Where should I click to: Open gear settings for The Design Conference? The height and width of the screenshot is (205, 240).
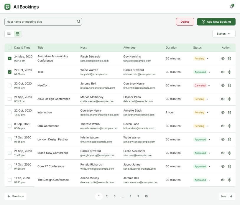(x=229, y=180)
